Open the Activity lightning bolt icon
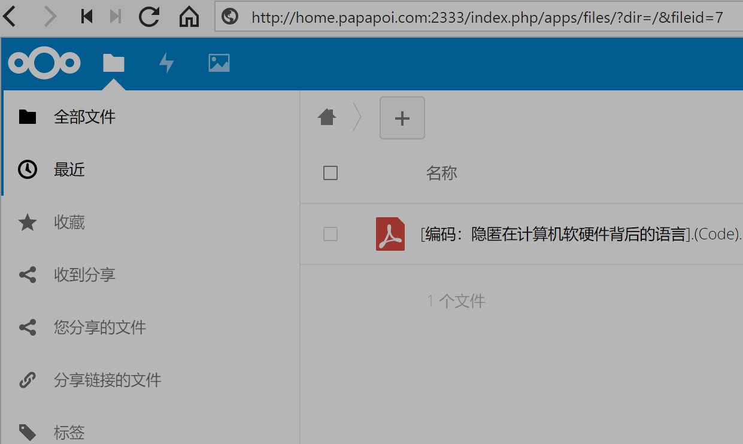 click(166, 63)
